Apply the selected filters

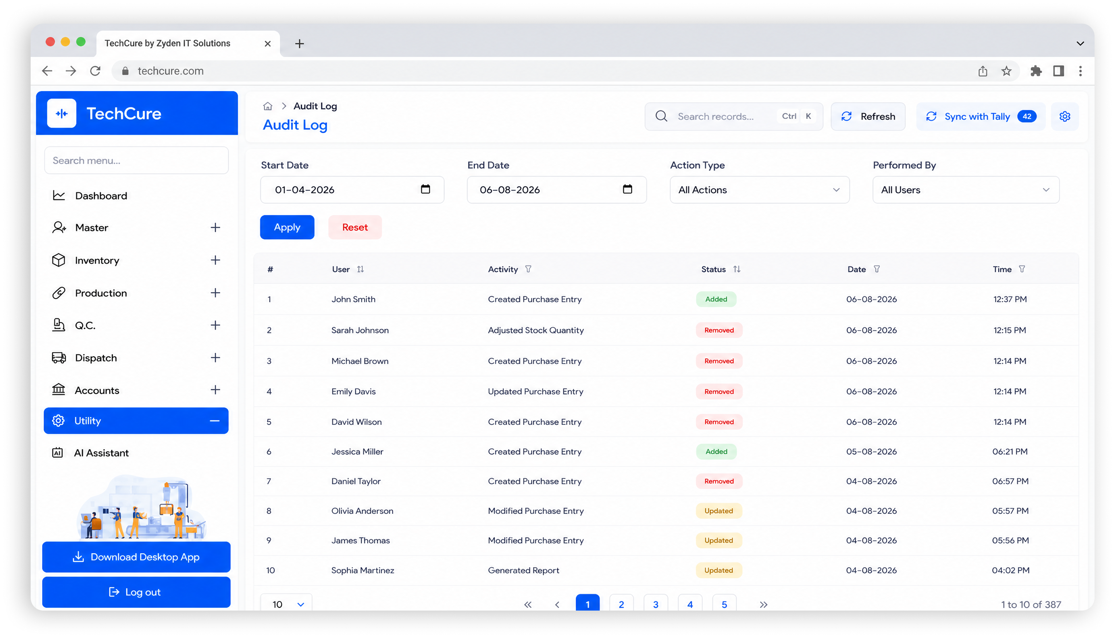coord(287,227)
